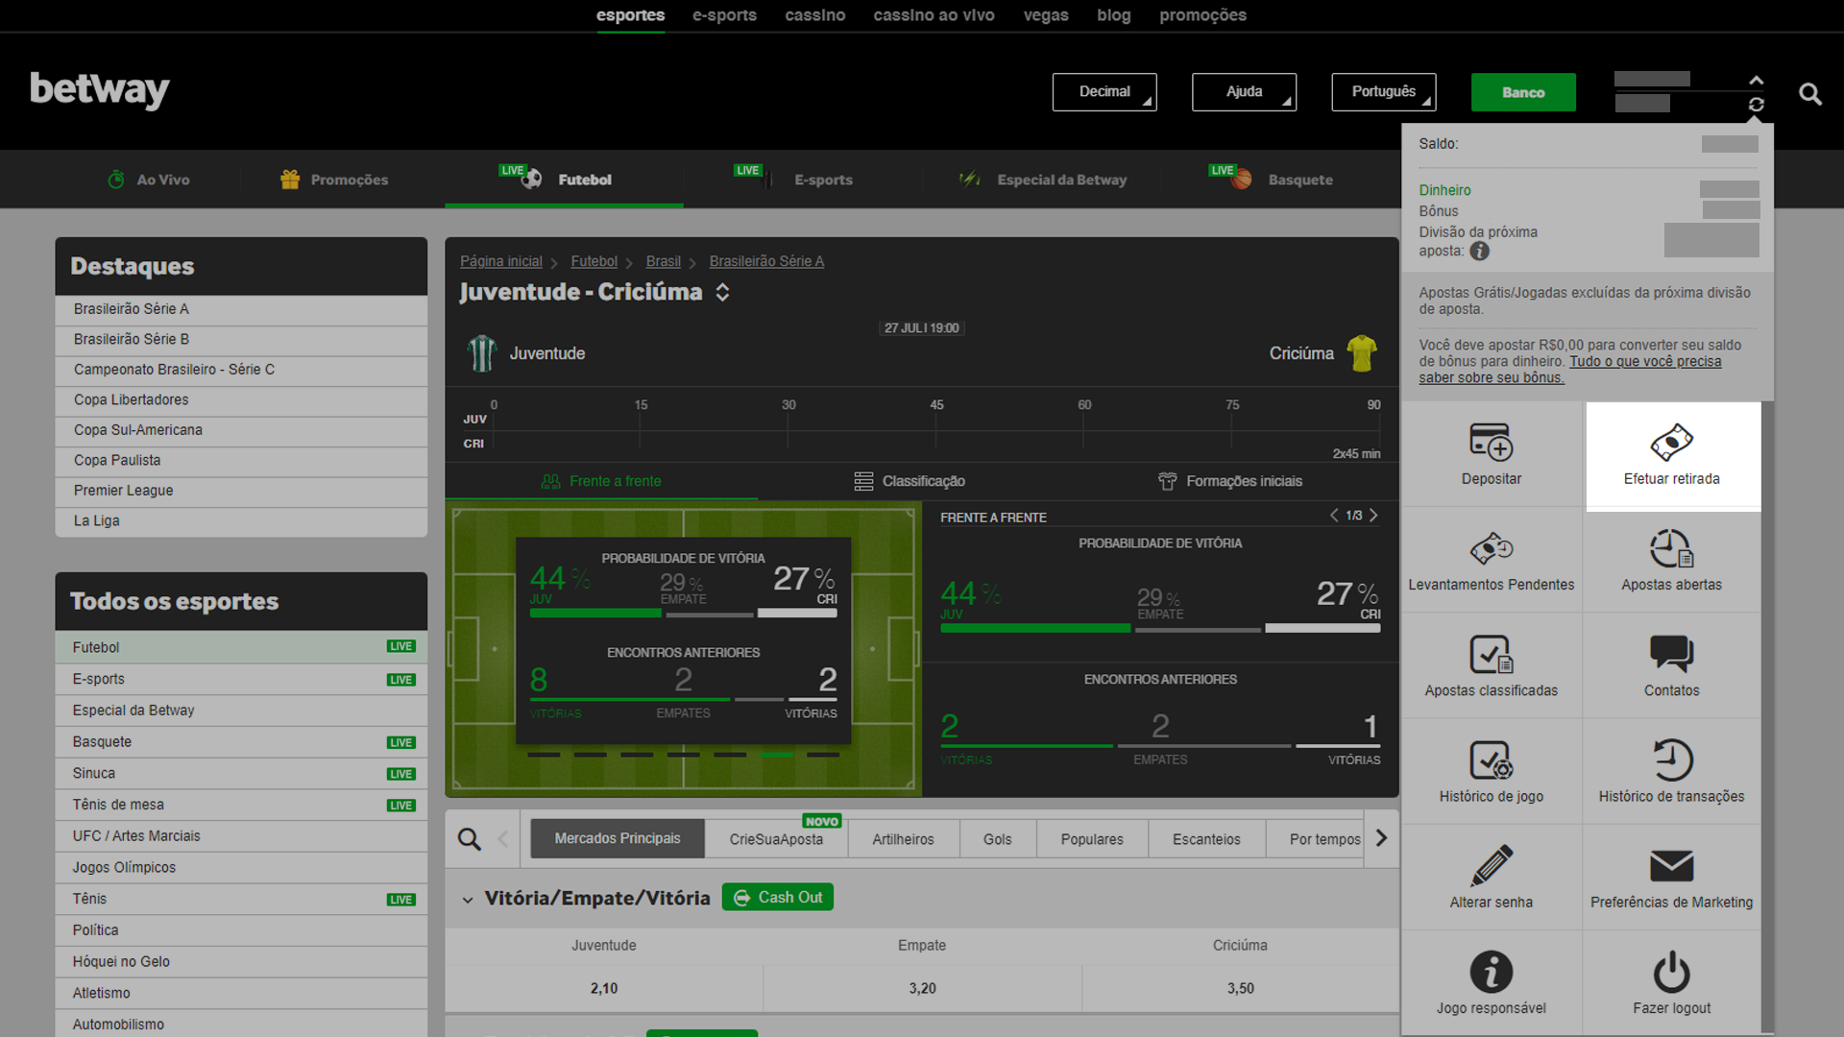Click info icon beside Divisão da próxima aposta
This screenshot has height=1037, width=1844.
(x=1480, y=252)
